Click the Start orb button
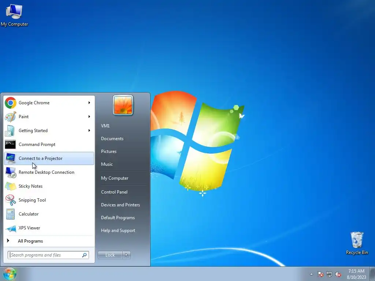The image size is (375, 281). point(10,274)
